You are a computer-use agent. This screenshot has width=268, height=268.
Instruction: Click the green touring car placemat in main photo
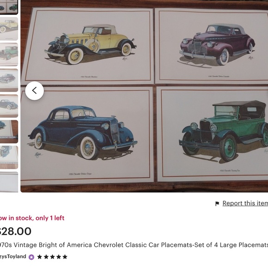click(x=212, y=134)
